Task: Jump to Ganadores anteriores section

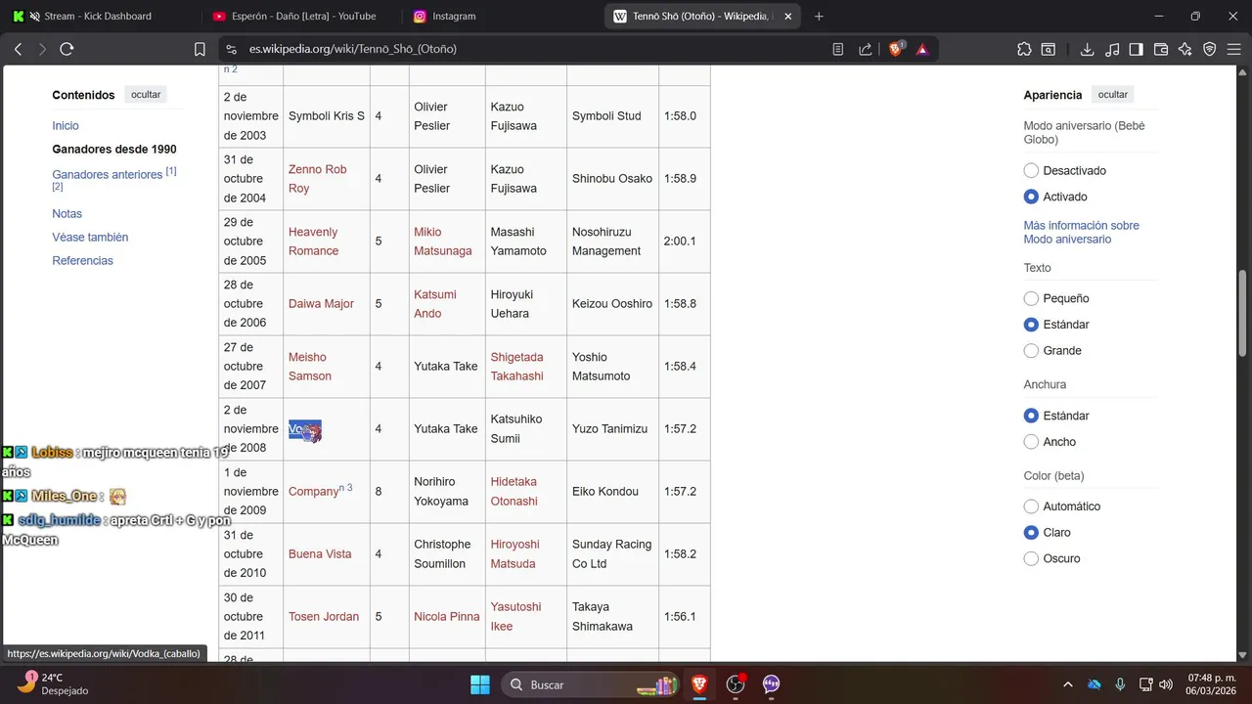Action: 108,175
